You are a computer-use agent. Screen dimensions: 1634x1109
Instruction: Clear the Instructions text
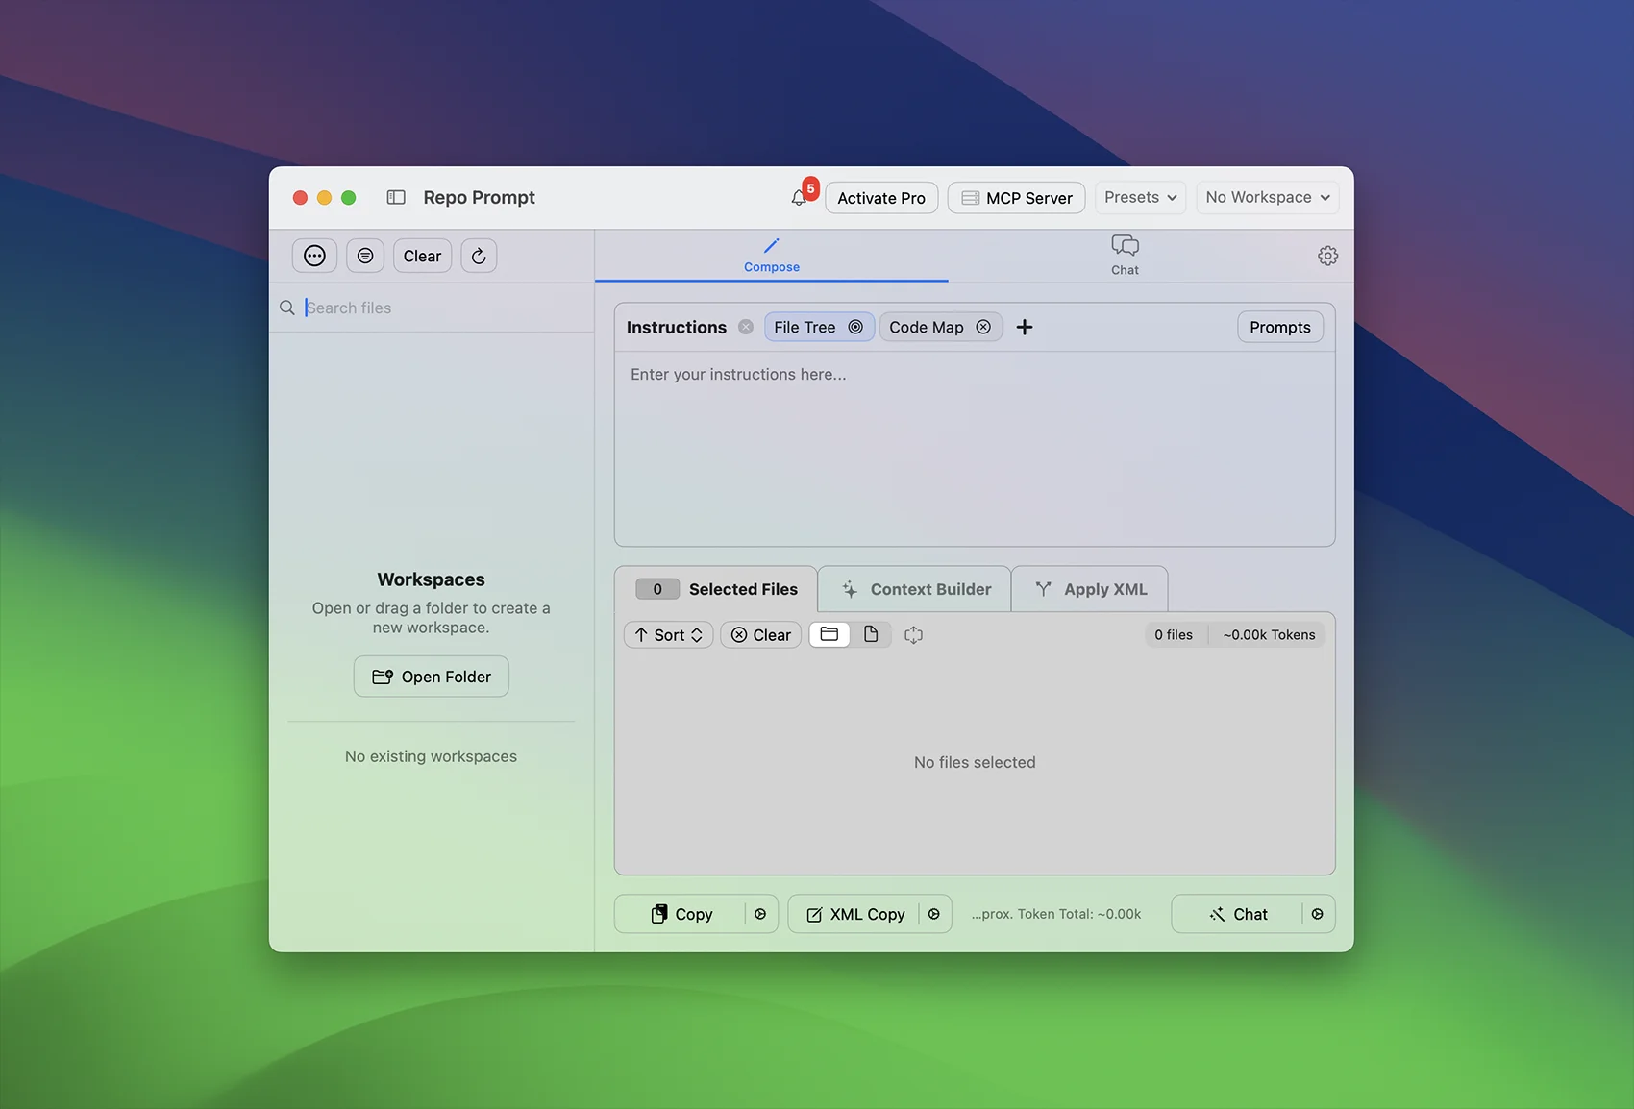tap(746, 327)
